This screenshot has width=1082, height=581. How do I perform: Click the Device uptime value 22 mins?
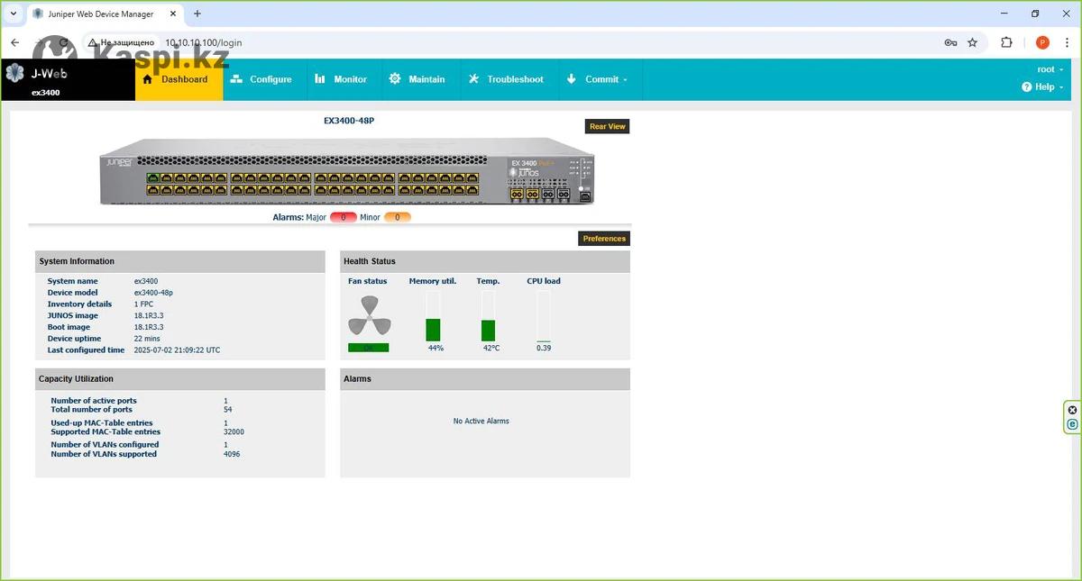[x=147, y=339]
